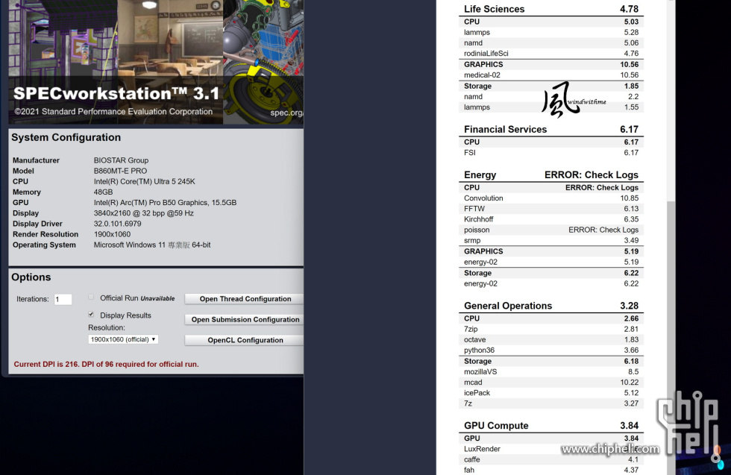Click the SPECworkstation 3.1 banner image
This screenshot has width=731, height=475.
click(x=156, y=62)
